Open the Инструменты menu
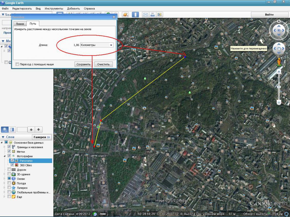Screen dimensions: 290x217 click(x=54, y=8)
